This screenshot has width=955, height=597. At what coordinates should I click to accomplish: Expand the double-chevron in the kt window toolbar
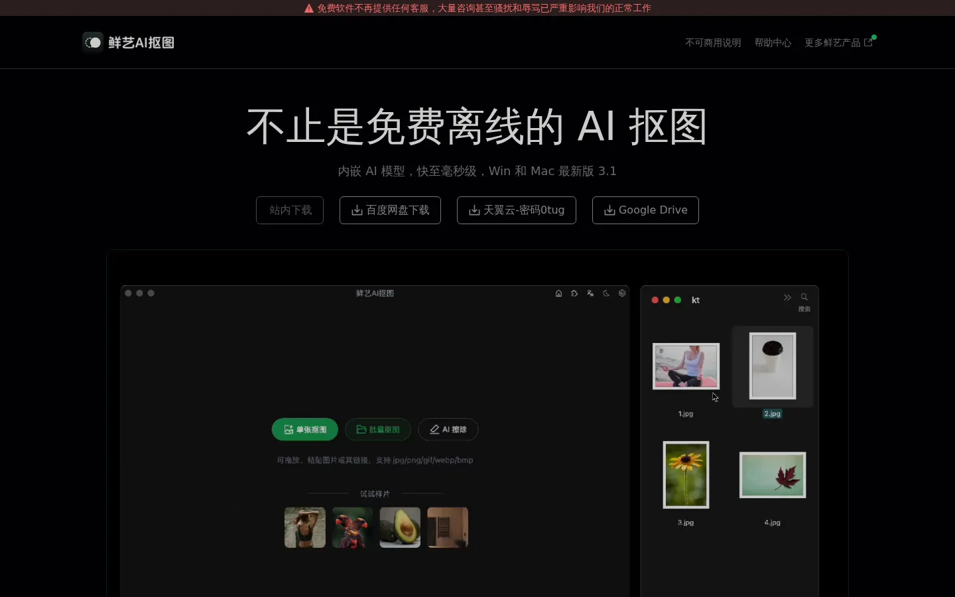click(787, 298)
